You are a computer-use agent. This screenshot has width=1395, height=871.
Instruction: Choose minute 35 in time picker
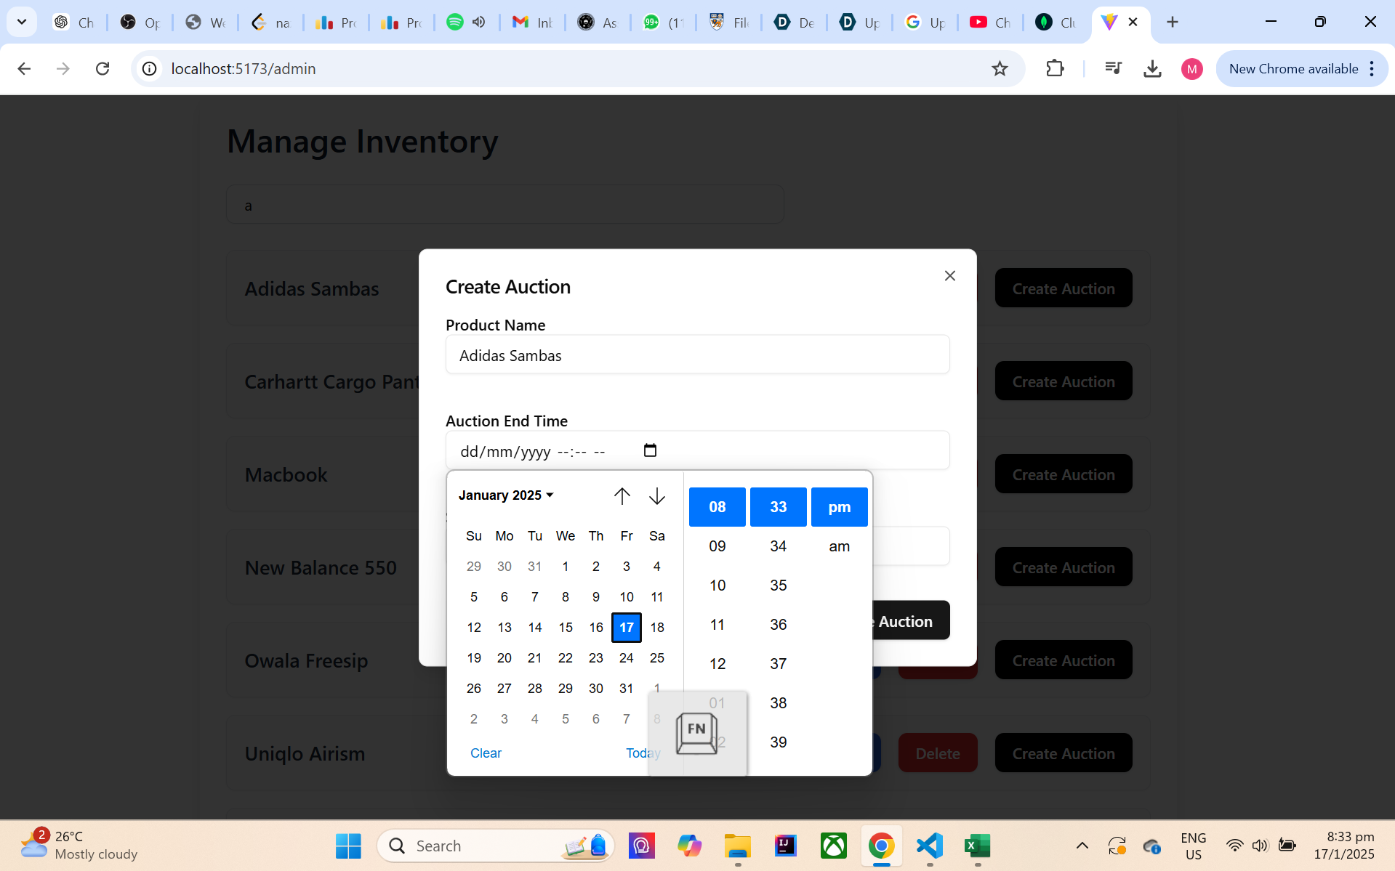point(779,586)
